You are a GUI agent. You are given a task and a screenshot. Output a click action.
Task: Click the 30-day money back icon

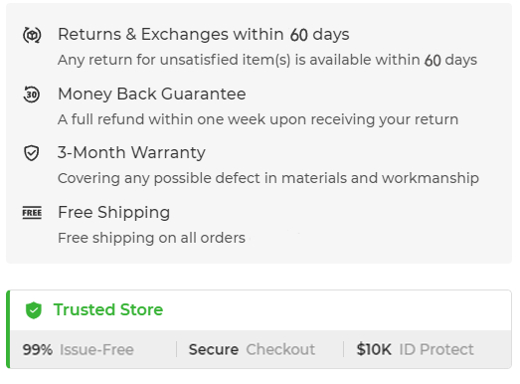32,95
